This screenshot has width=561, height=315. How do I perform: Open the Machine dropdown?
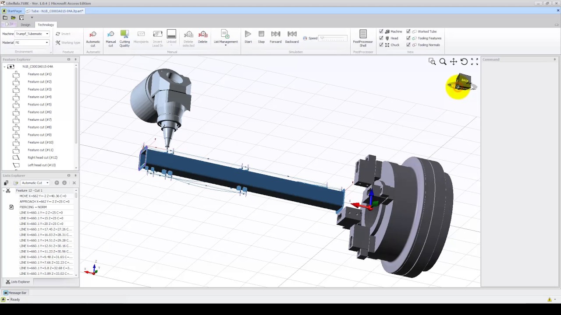47,34
